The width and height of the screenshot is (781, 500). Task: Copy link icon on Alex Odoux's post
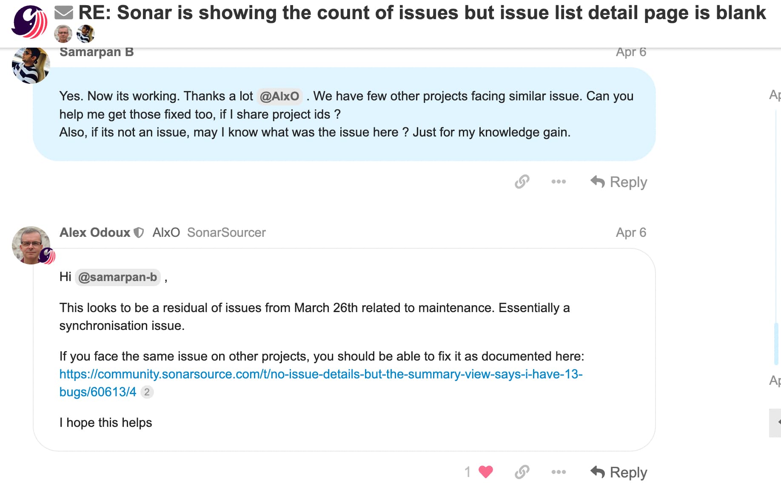[522, 472]
